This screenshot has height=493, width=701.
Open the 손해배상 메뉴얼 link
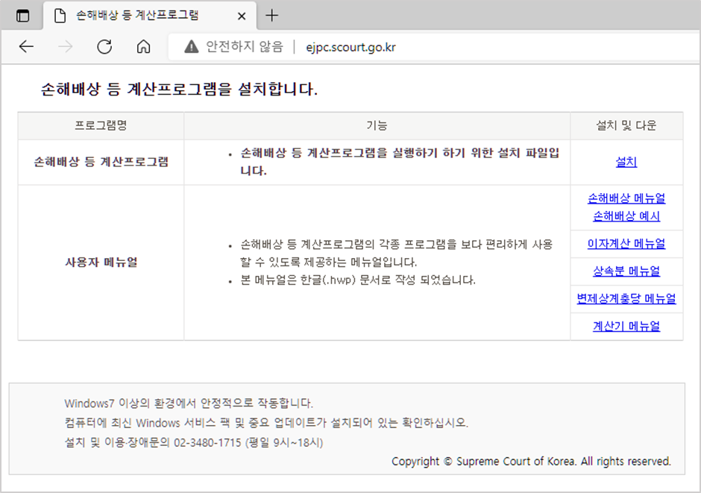click(626, 198)
